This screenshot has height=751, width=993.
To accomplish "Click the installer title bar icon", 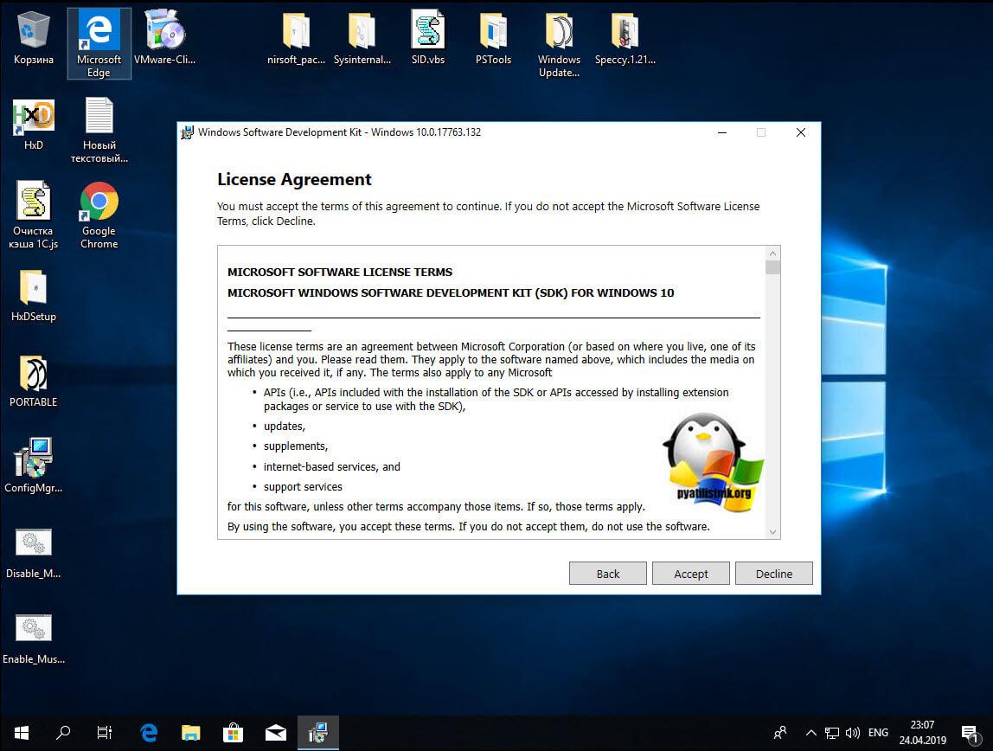I will tap(188, 132).
